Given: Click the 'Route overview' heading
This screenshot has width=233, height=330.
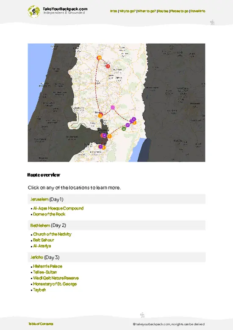Looking at the screenshot, I should pyautogui.click(x=44, y=175).
